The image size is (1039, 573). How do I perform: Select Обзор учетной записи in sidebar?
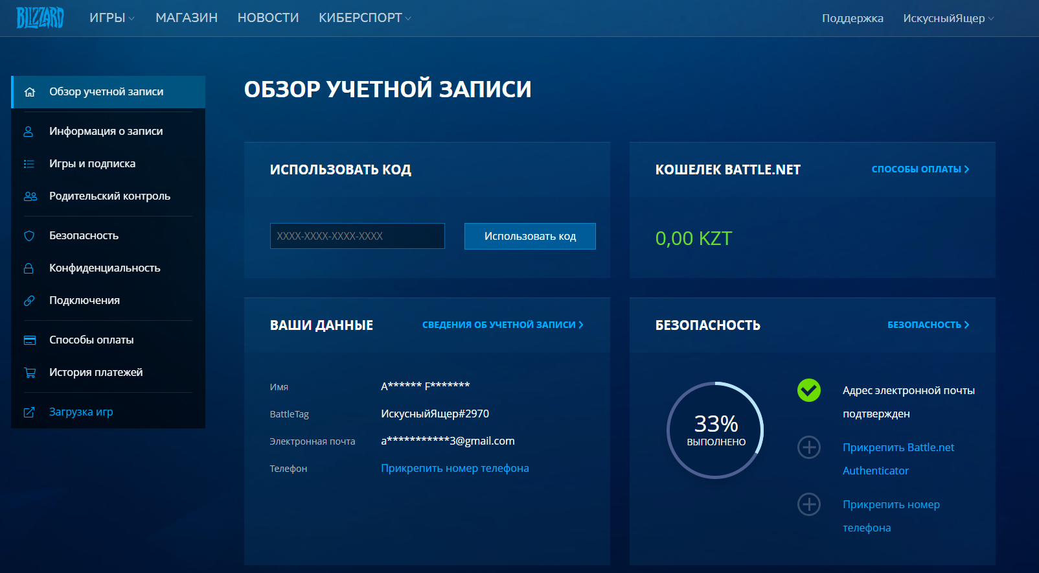tap(108, 92)
